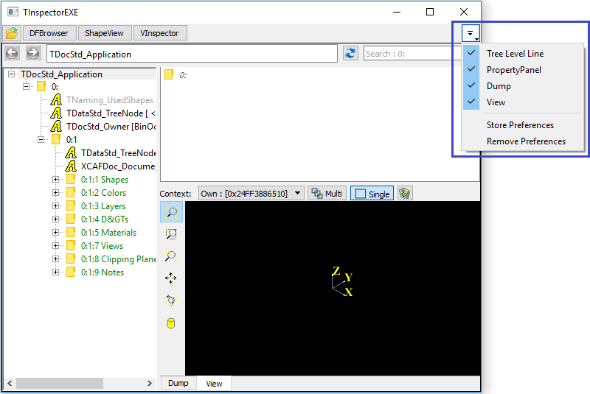
Task: Switch to the Dump tab
Action: point(178,384)
